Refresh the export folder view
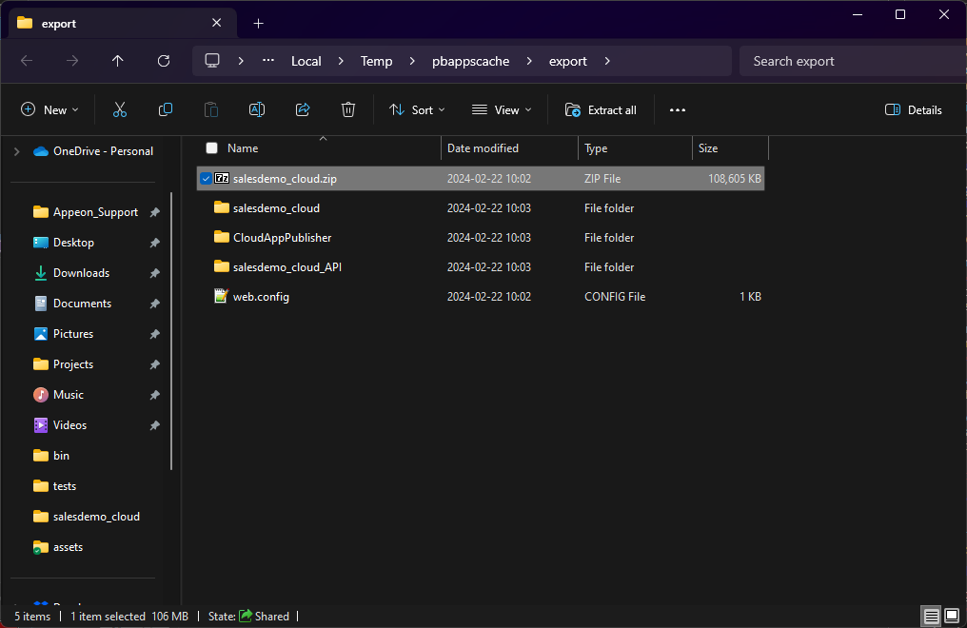This screenshot has height=628, width=967. coord(163,60)
